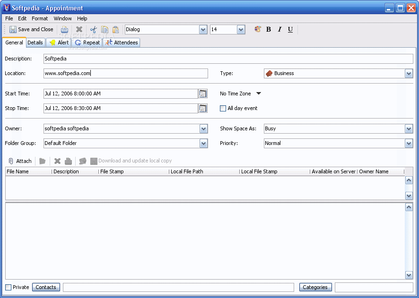Click the Cut scissors icon
Viewport: 419px width, 298px height.
coord(93,29)
